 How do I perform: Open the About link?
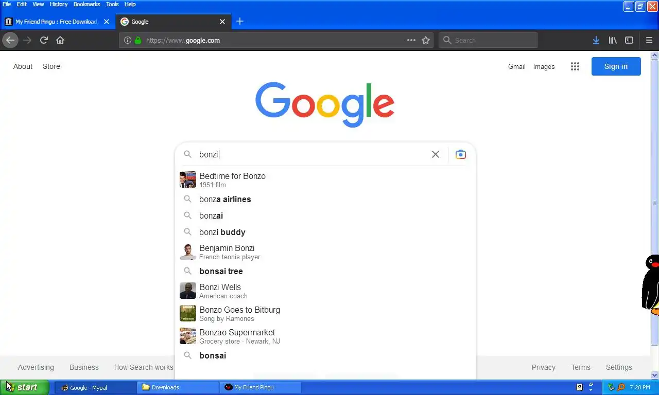coord(23,66)
